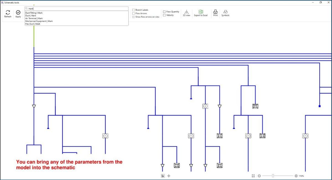Enable Velocity checkbox
This screenshot has width=332, height=180.
coord(164,15)
